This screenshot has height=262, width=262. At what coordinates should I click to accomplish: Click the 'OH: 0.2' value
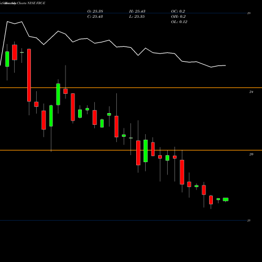tap(178, 17)
